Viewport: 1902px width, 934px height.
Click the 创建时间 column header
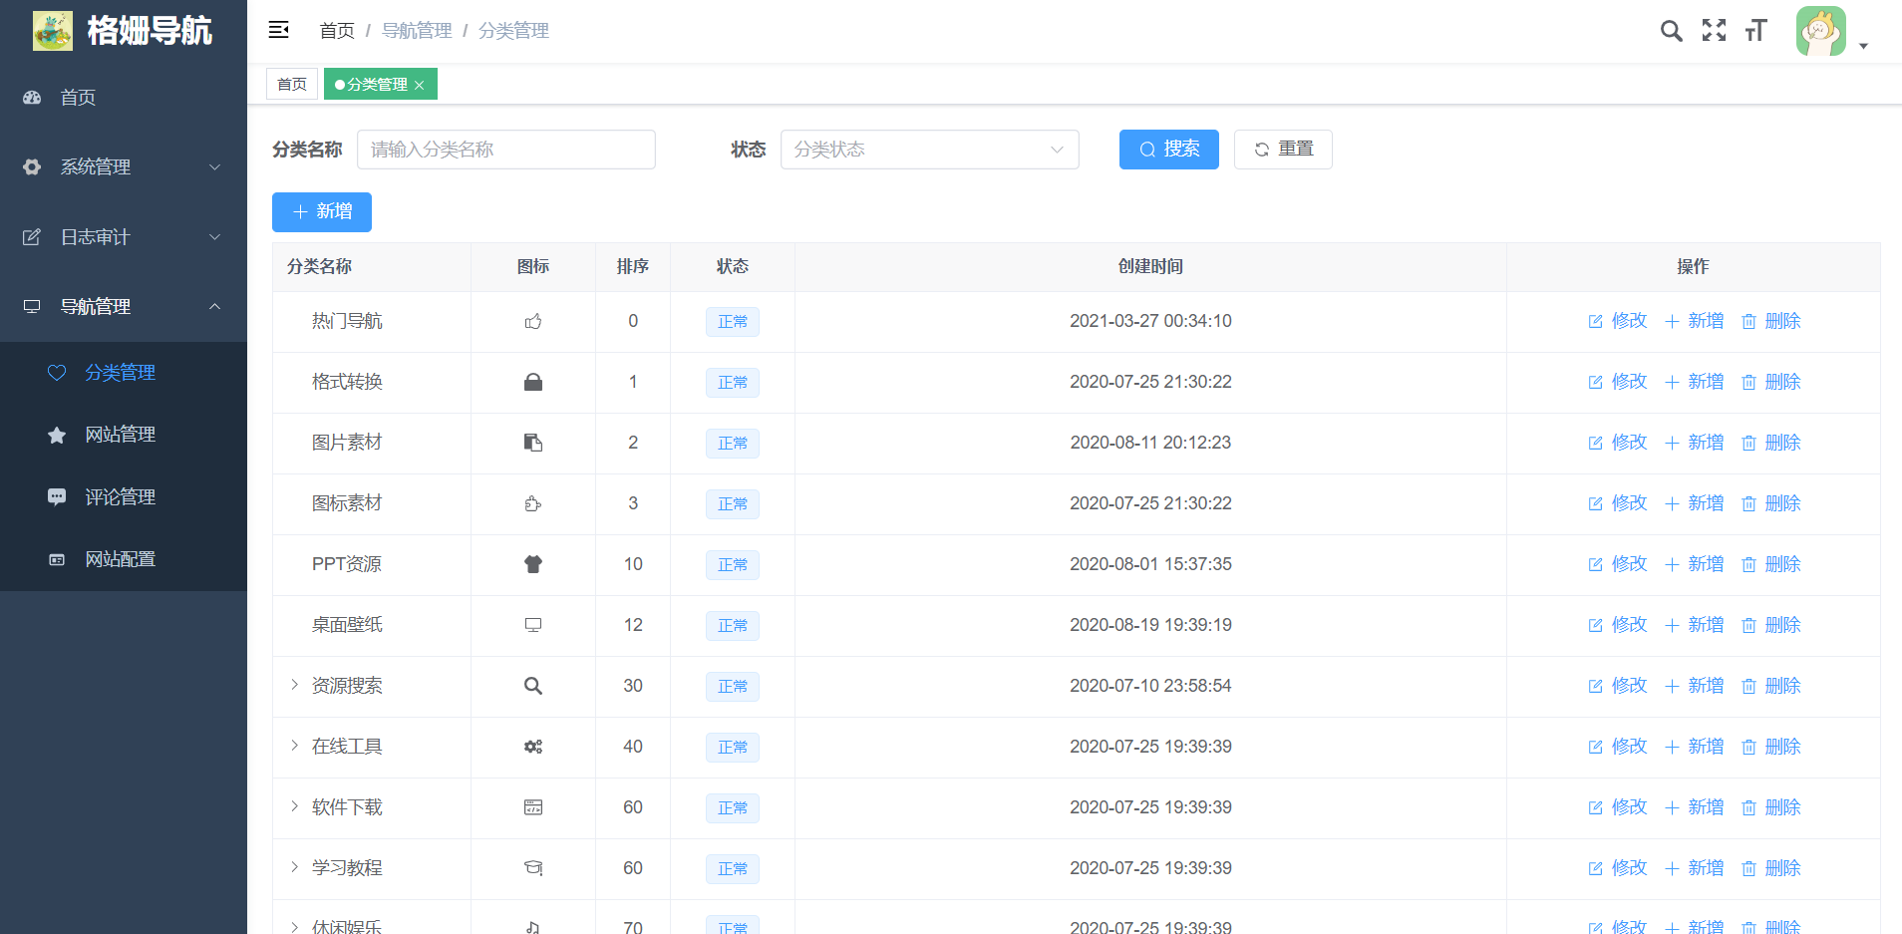click(1150, 267)
